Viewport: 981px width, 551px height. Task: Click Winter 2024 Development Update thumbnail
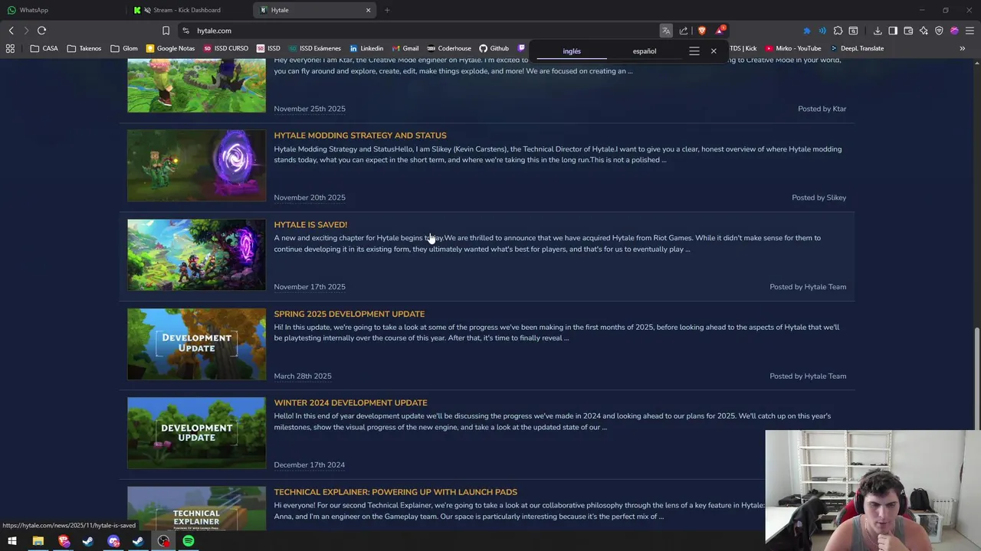196,433
